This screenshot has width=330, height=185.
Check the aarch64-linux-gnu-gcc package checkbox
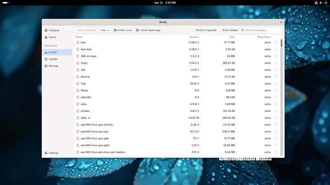276,132
